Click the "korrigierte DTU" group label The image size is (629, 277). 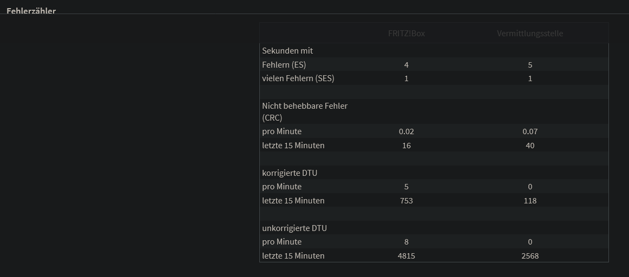[x=290, y=173]
